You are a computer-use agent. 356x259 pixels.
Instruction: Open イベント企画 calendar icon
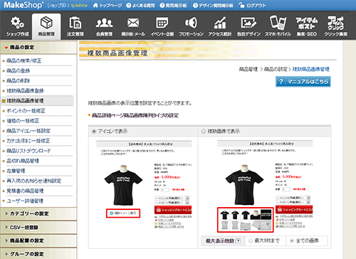162,26
